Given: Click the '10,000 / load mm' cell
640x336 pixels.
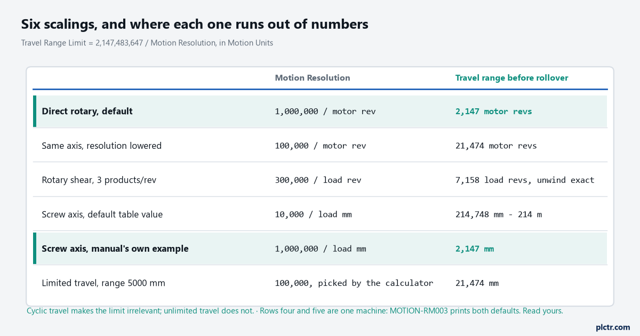Looking at the screenshot, I should (314, 214).
